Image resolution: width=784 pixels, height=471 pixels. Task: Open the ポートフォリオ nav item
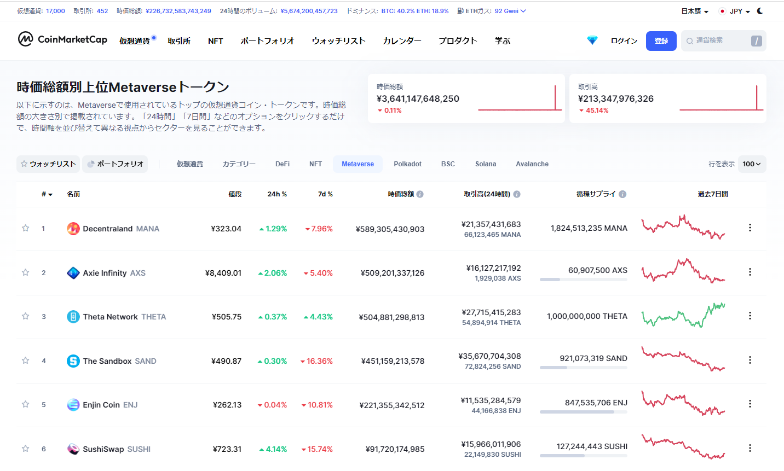[x=268, y=41]
